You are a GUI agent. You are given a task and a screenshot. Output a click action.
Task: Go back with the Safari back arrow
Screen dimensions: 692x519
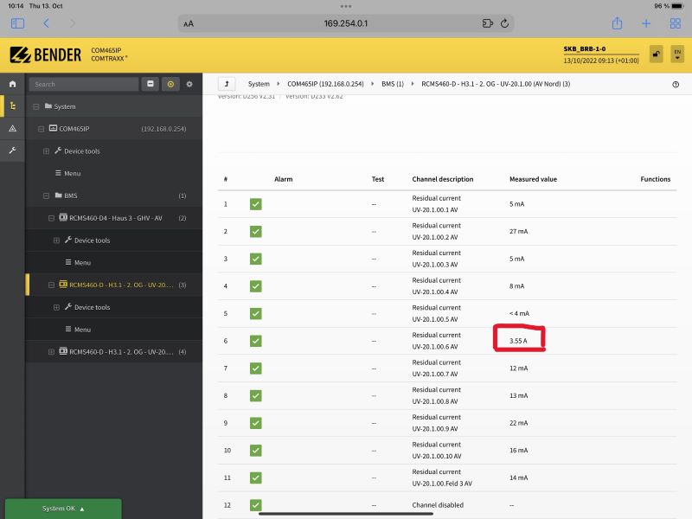pyautogui.click(x=46, y=23)
